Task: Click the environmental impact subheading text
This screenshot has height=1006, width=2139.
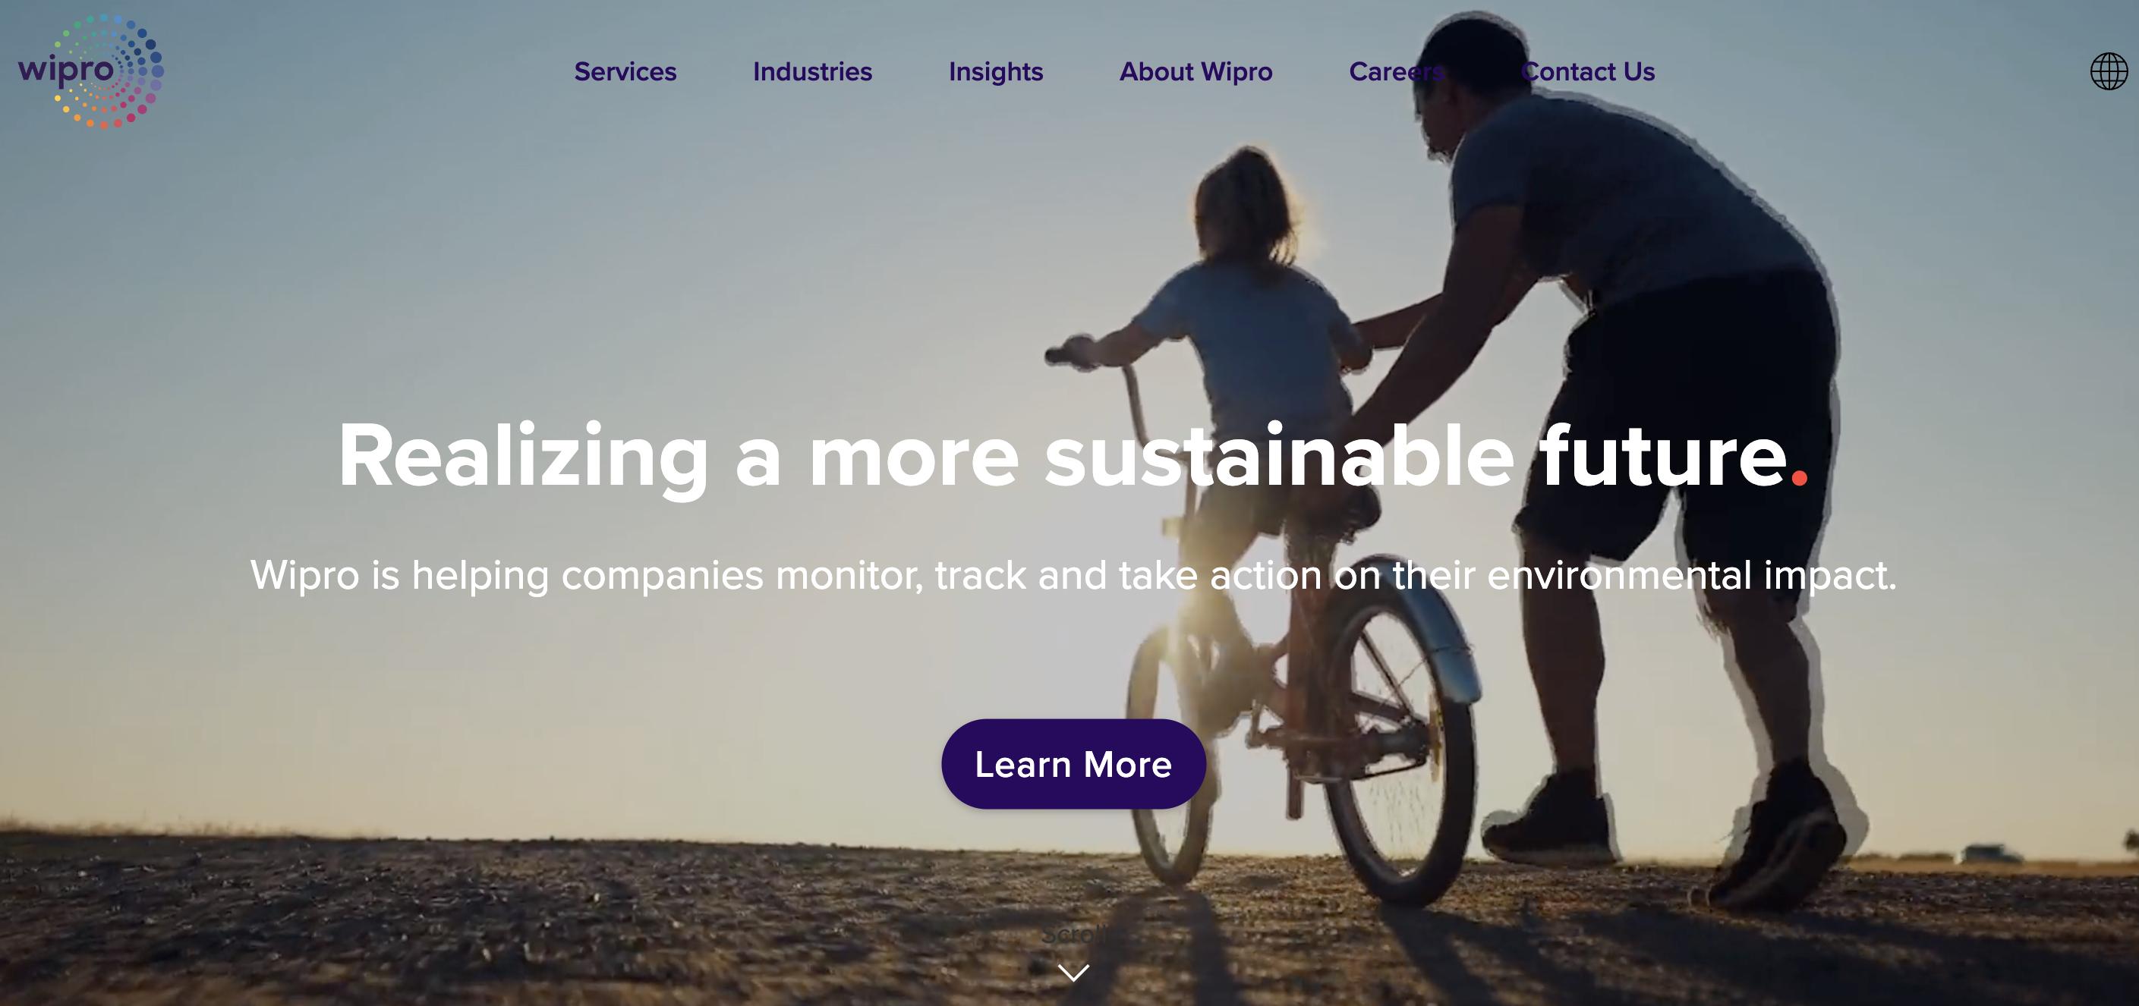Action: (x=1073, y=575)
